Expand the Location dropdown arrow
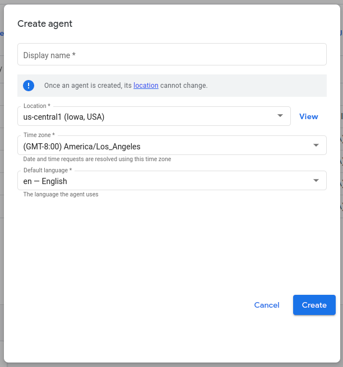The width and height of the screenshot is (343, 367). point(280,116)
